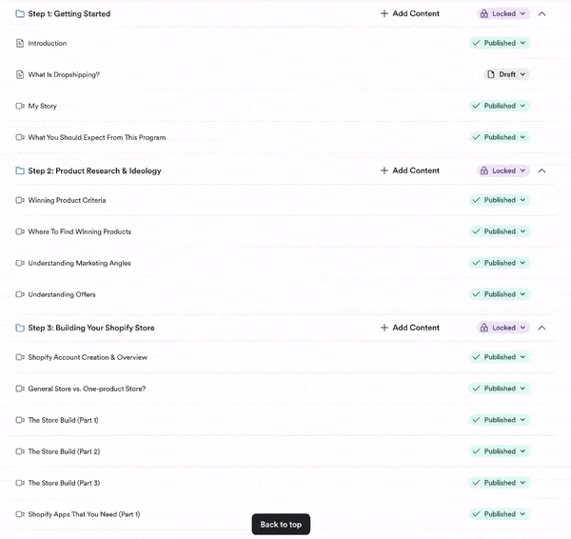Toggle Locked status on Step 2 module
The height and width of the screenshot is (539, 571).
click(x=502, y=171)
